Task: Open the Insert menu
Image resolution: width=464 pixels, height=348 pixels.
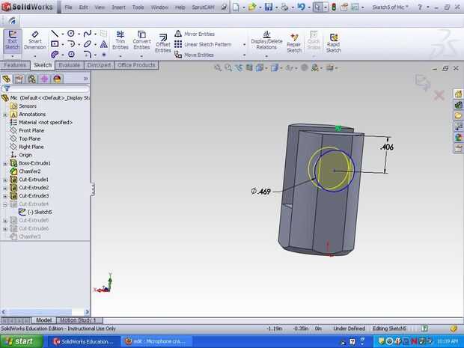Action: click(118, 7)
